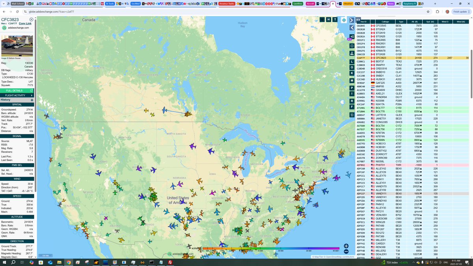Click the replay play-circle icon
The height and width of the screenshot is (266, 473).
pyautogui.click(x=352, y=115)
